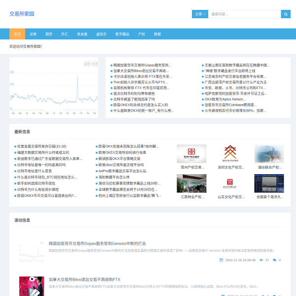Open article 广西北部湾产权交易所是以什么产业为主

click(236, 82)
